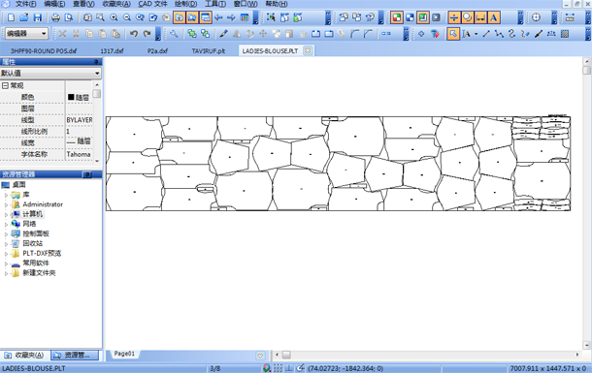Open the Favorites bottom panel tab
This screenshot has height=373, width=592.
[25, 356]
